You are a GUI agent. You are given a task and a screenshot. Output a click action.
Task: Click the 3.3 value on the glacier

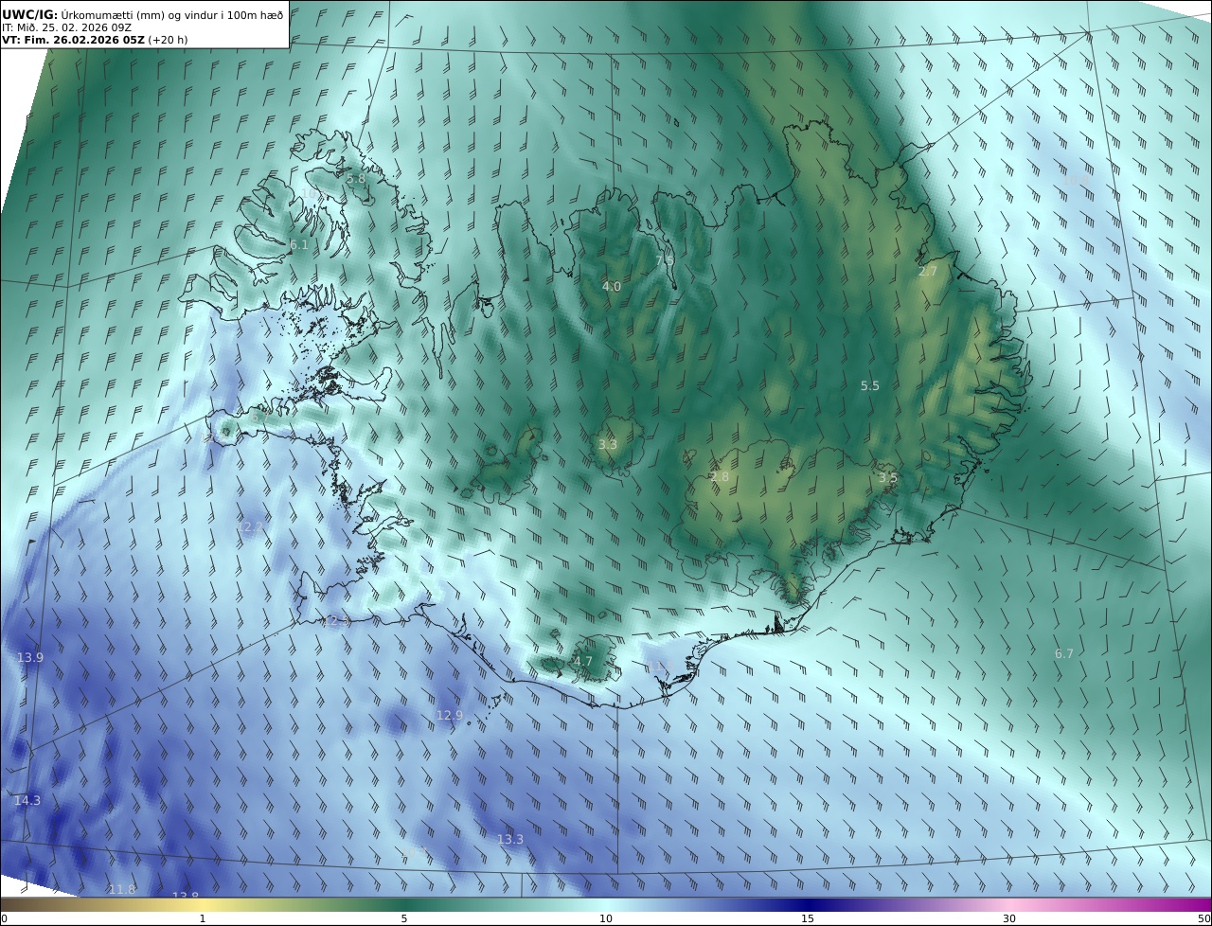point(608,444)
